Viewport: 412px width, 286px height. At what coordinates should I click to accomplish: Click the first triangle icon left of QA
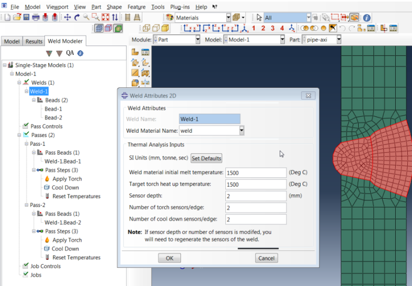[x=49, y=53]
